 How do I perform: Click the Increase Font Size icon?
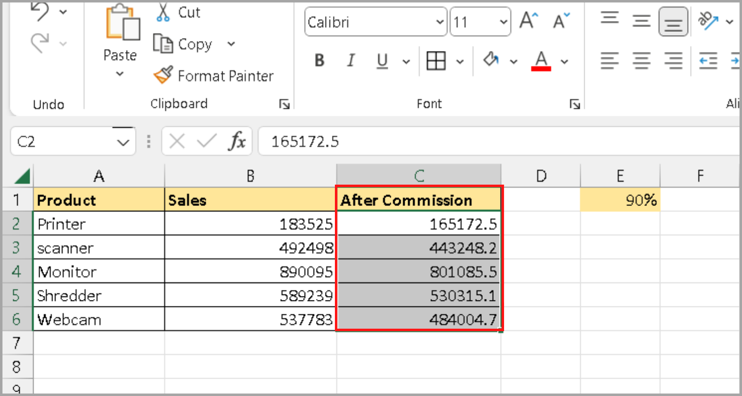(x=528, y=21)
